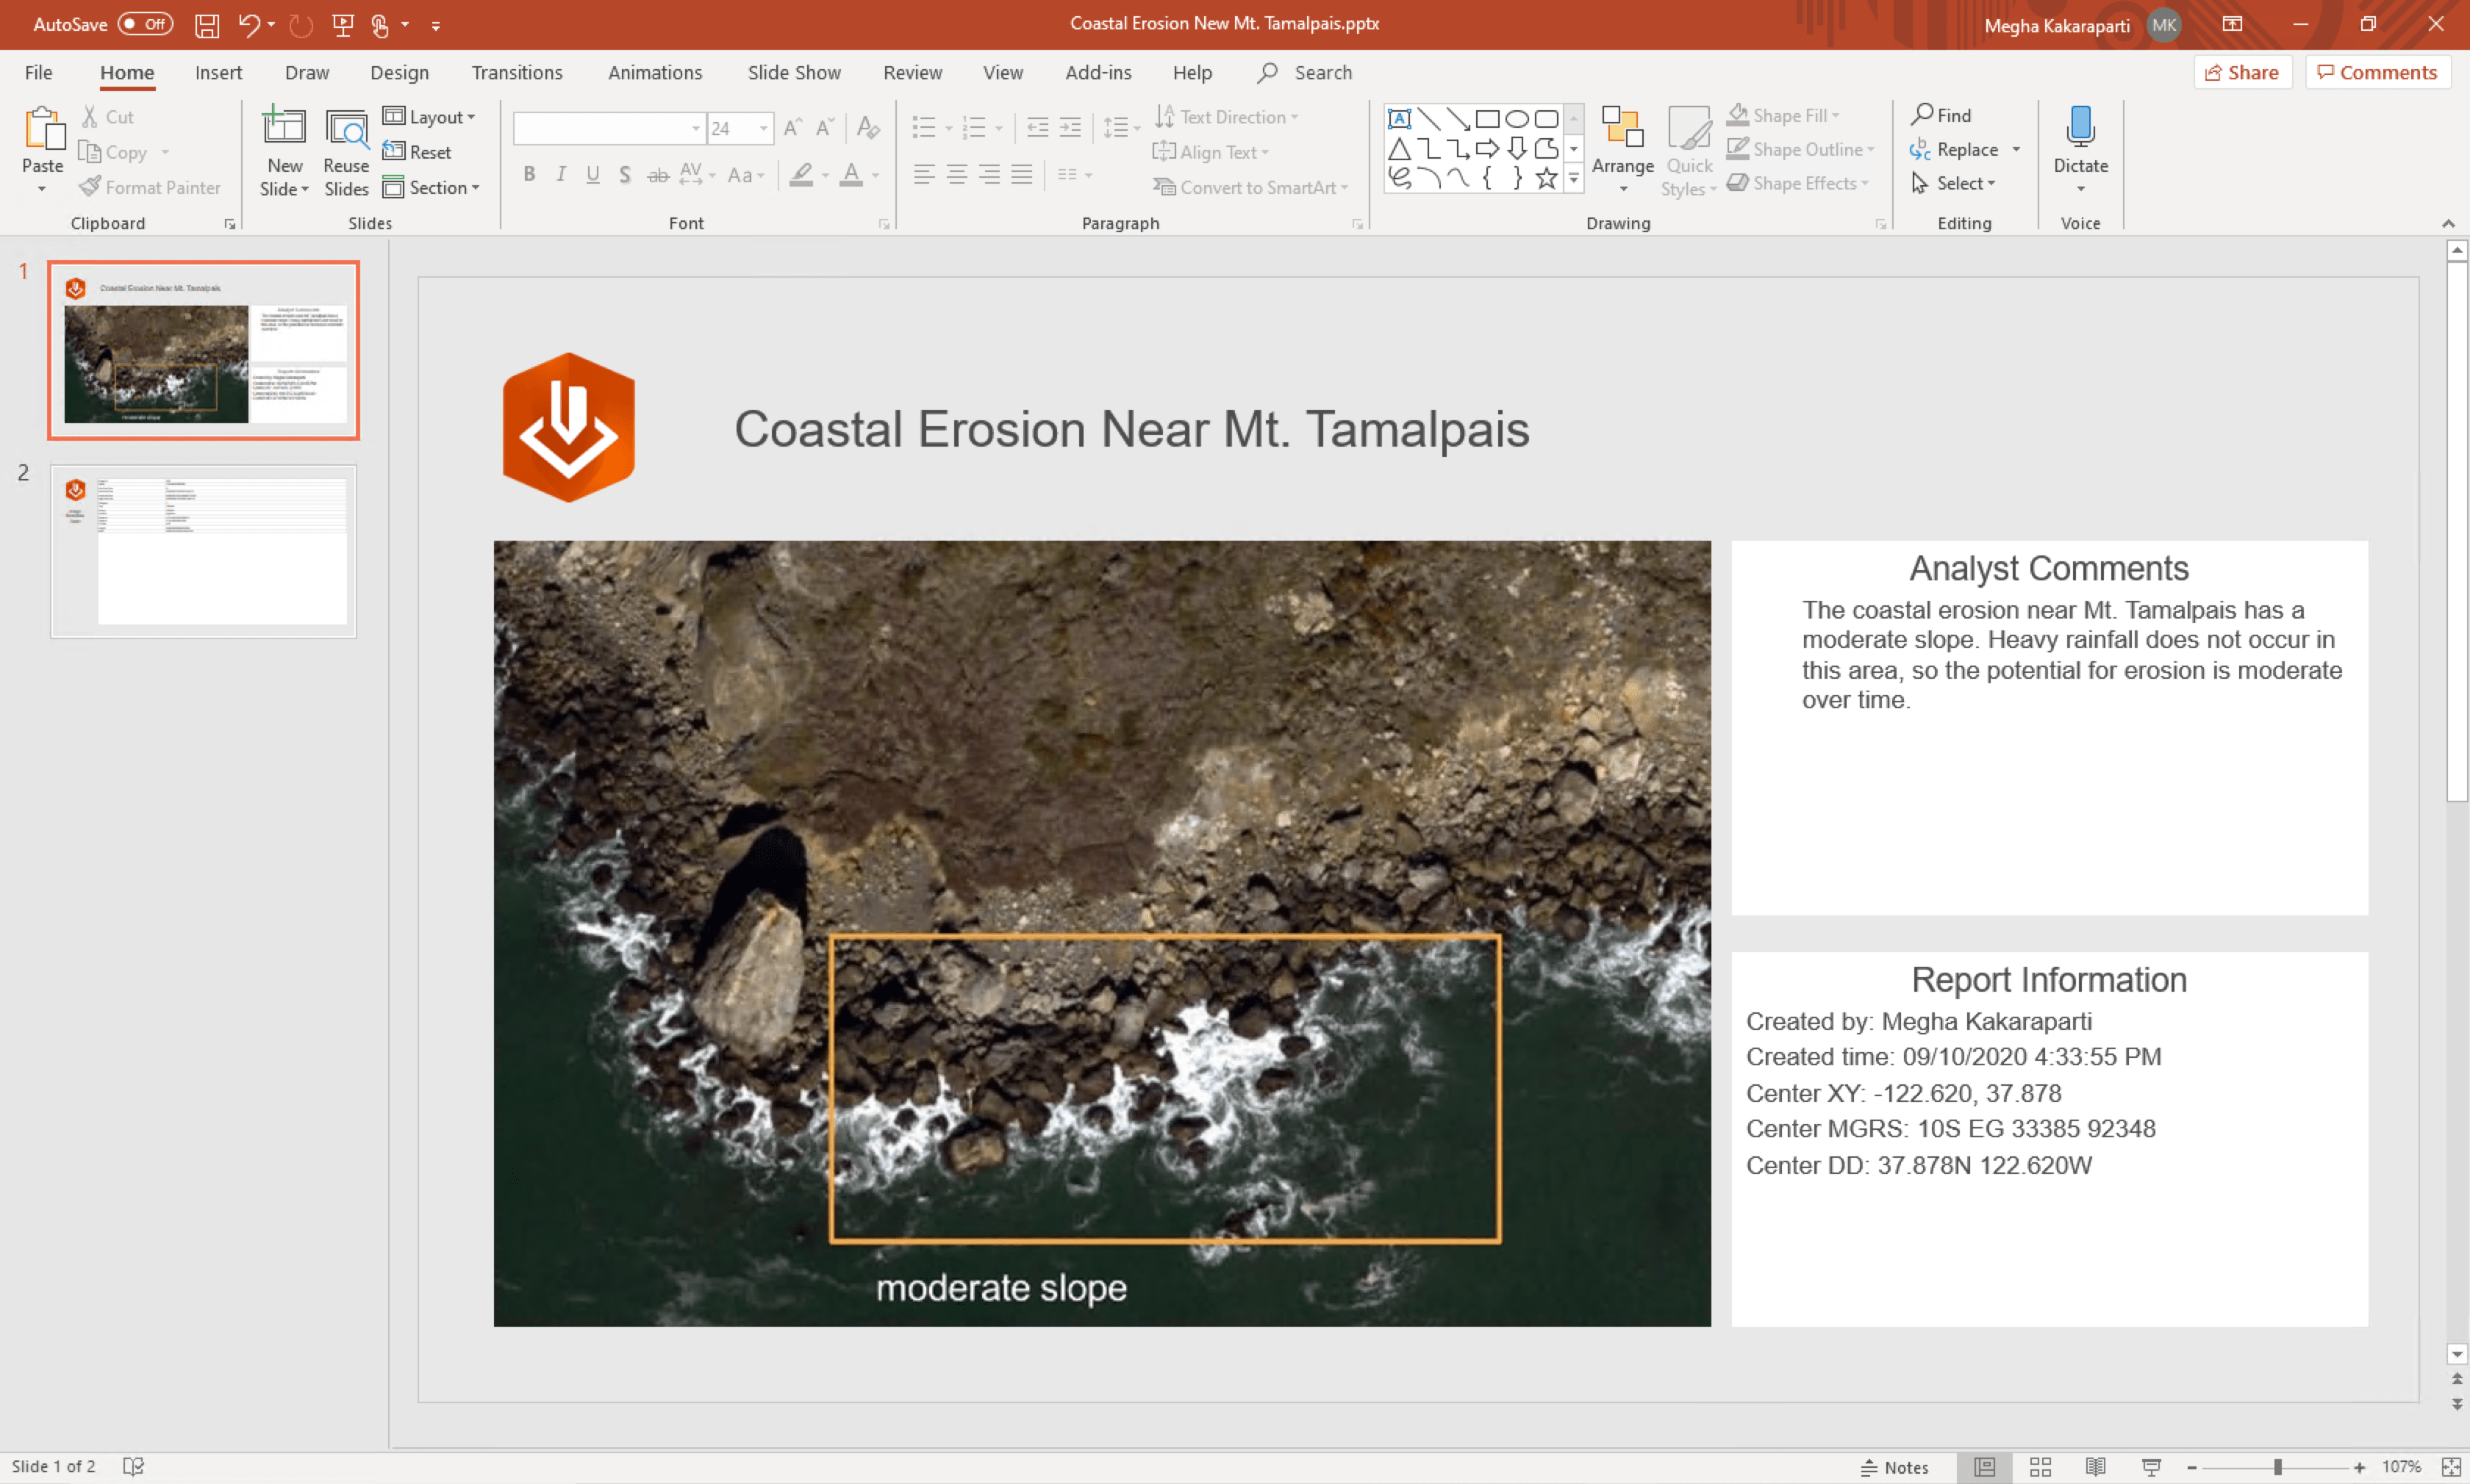Viewport: 2470px width, 1484px height.
Task: Expand the Select dropdown in Editing
Action: [1965, 183]
